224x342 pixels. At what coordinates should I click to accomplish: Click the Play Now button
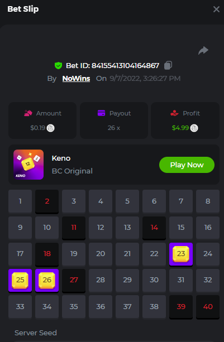pyautogui.click(x=187, y=165)
